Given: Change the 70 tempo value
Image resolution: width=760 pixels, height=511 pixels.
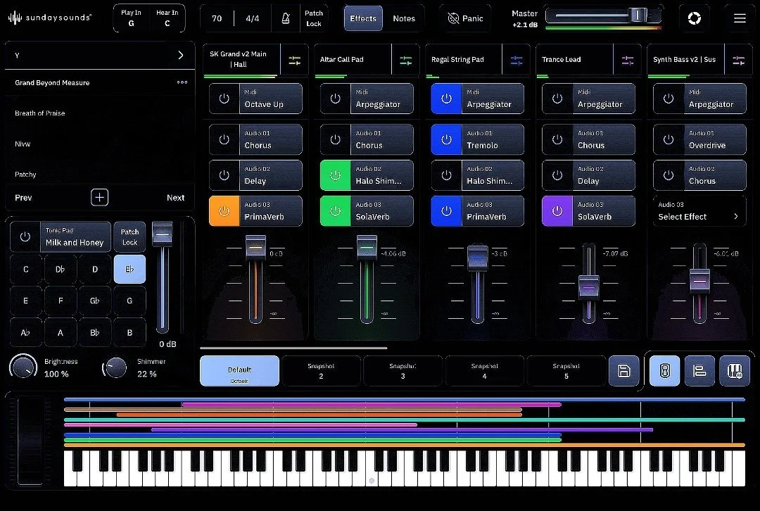Looking at the screenshot, I should coord(217,18).
